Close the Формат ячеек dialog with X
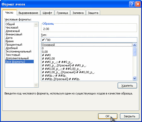 click(138, 4)
